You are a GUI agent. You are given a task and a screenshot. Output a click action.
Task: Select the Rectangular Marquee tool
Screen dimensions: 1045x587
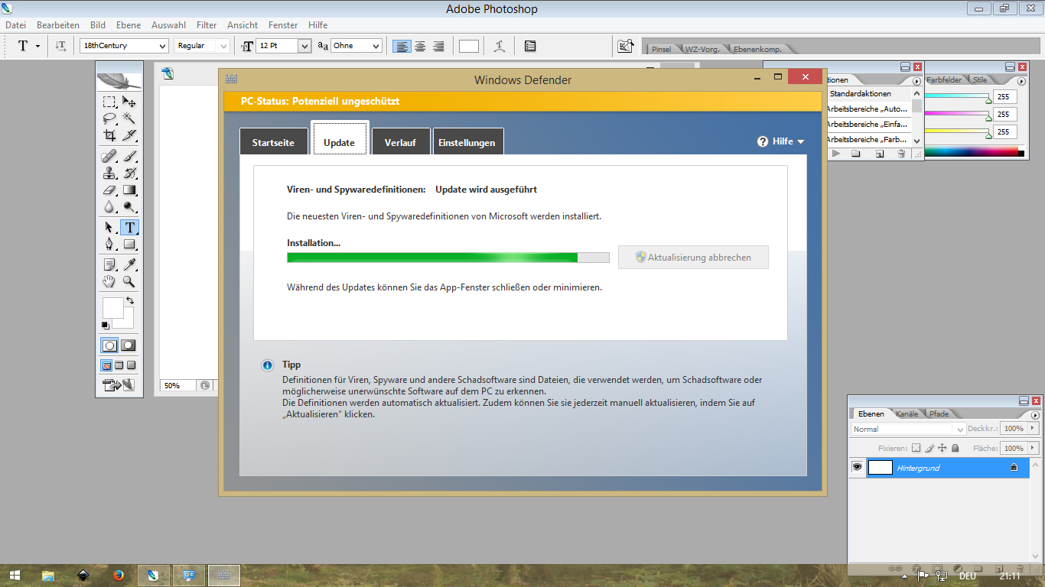click(109, 102)
